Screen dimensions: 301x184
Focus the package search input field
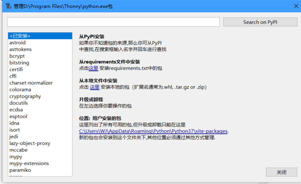(113, 22)
